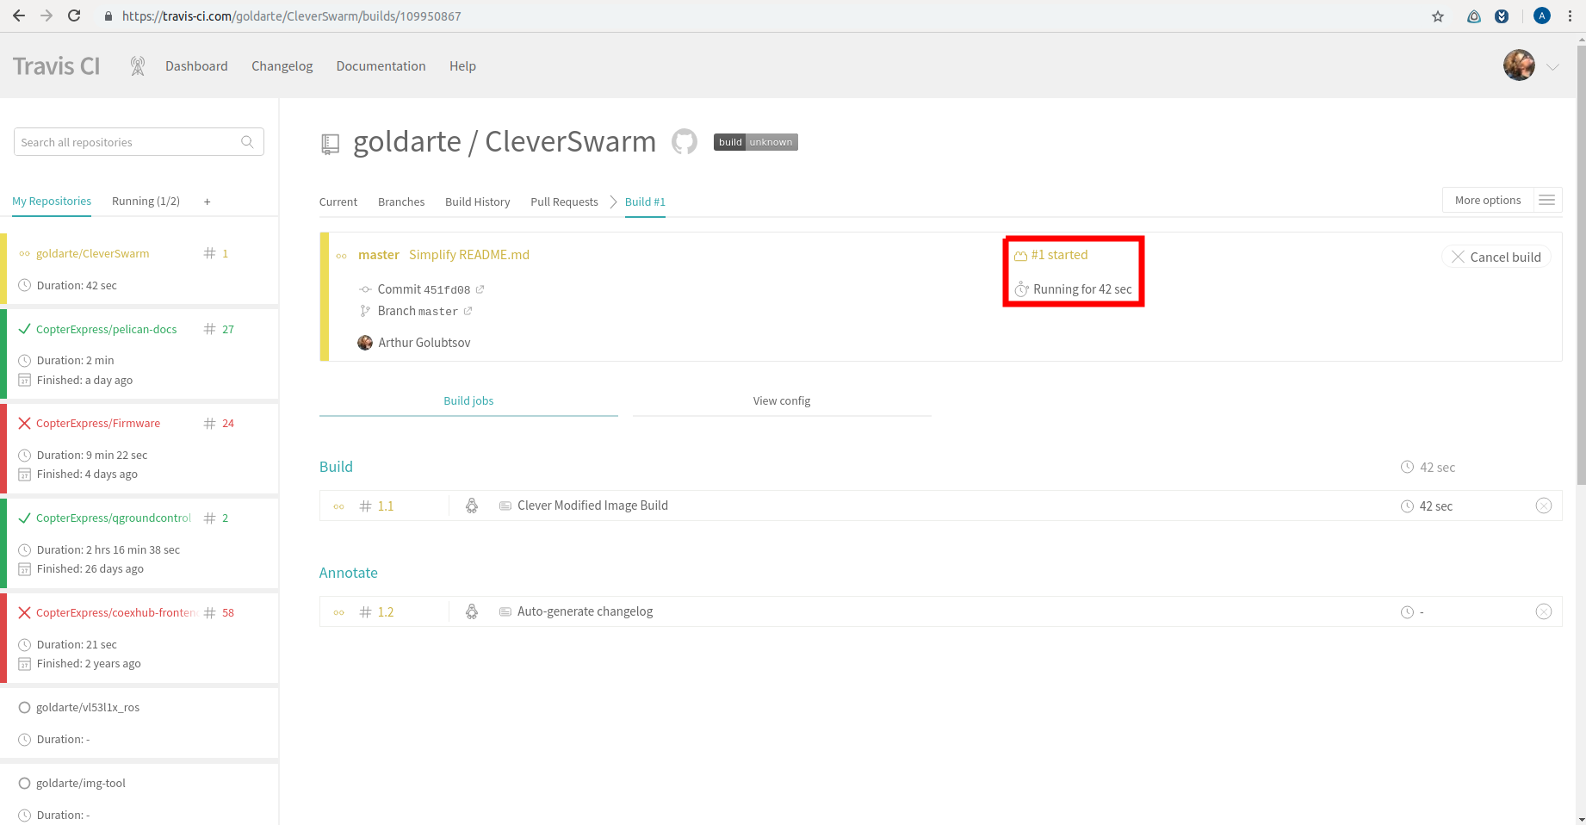This screenshot has height=825, width=1586.
Task: Expand the user account dropdown chevron
Action: (1552, 66)
